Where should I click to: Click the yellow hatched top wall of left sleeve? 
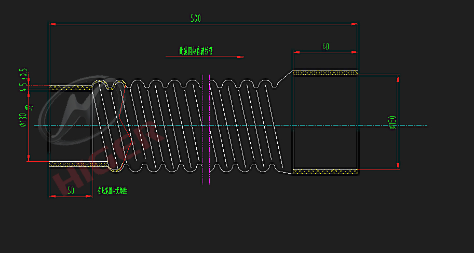pyautogui.click(x=70, y=87)
